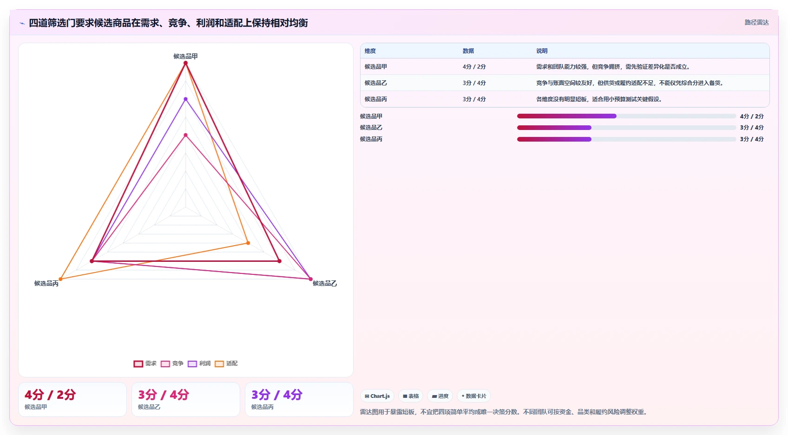Open the 候选品乙 stat card
Viewport: 788px width, 435px height.
coord(186,400)
